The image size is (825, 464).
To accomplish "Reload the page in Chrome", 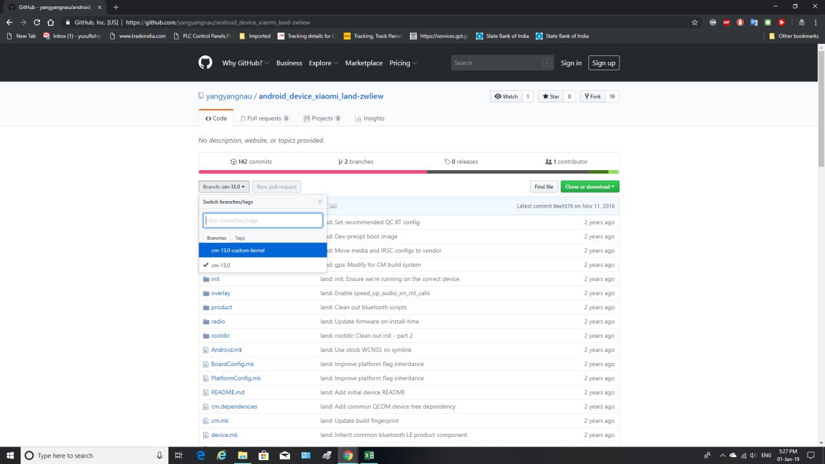I will [37, 22].
